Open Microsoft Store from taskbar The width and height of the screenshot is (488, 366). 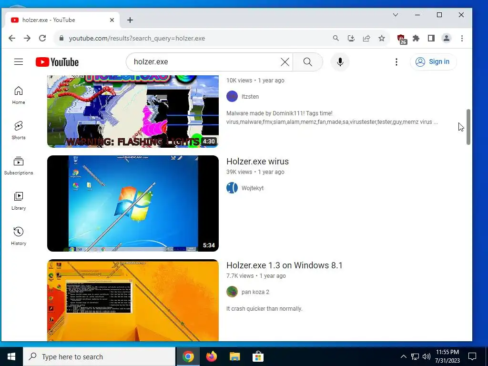pyautogui.click(x=258, y=356)
